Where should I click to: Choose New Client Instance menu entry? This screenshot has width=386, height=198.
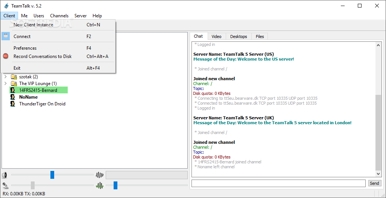tap(58, 25)
